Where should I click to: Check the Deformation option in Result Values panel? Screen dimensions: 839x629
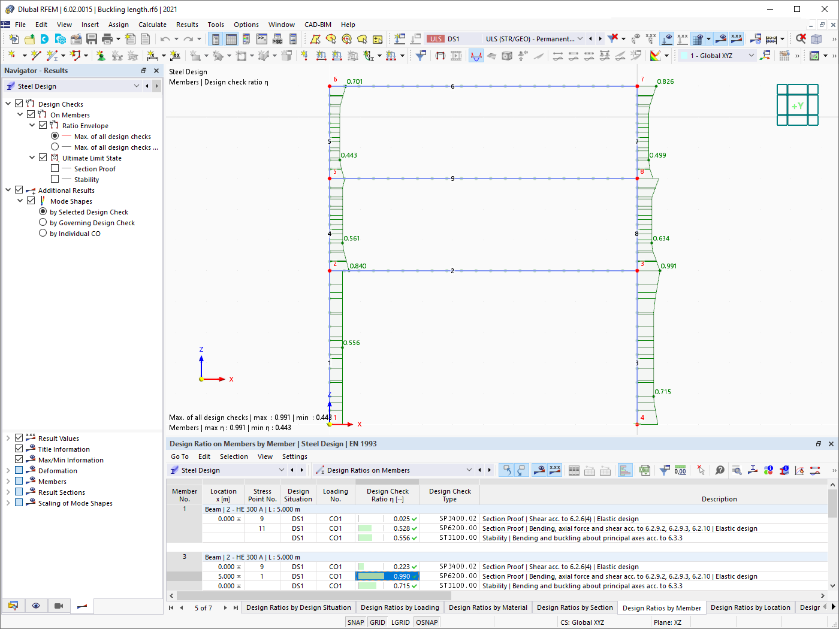pos(20,470)
